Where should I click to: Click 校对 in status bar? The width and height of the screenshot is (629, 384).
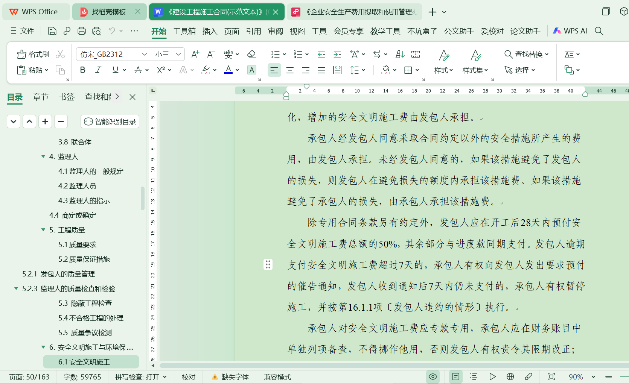point(189,377)
